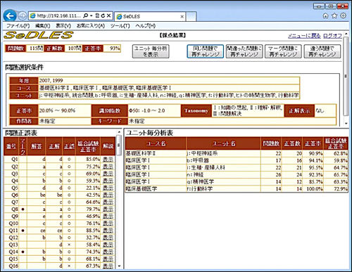Viewport: 352px width, 272px height.
Task: Sort by 番号 column header
Action: click(11, 146)
